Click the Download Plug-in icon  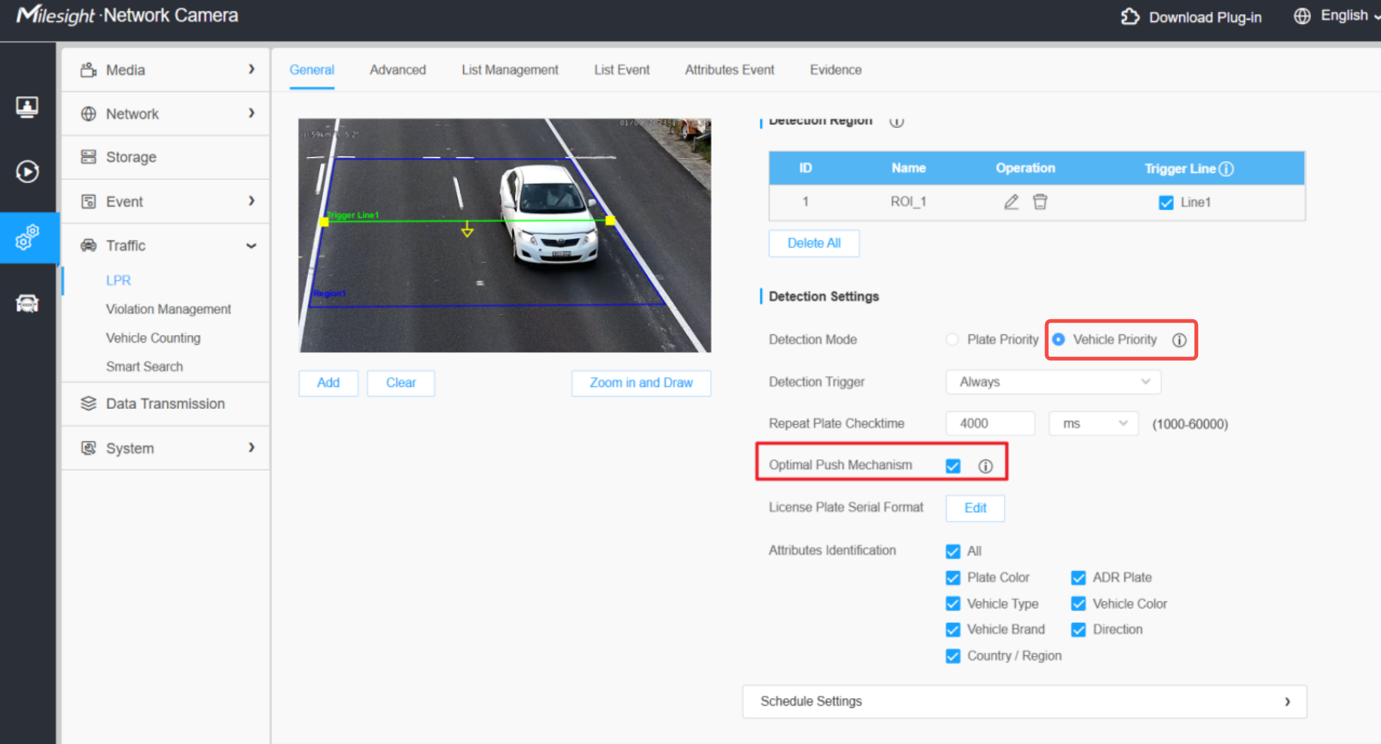[1130, 17]
